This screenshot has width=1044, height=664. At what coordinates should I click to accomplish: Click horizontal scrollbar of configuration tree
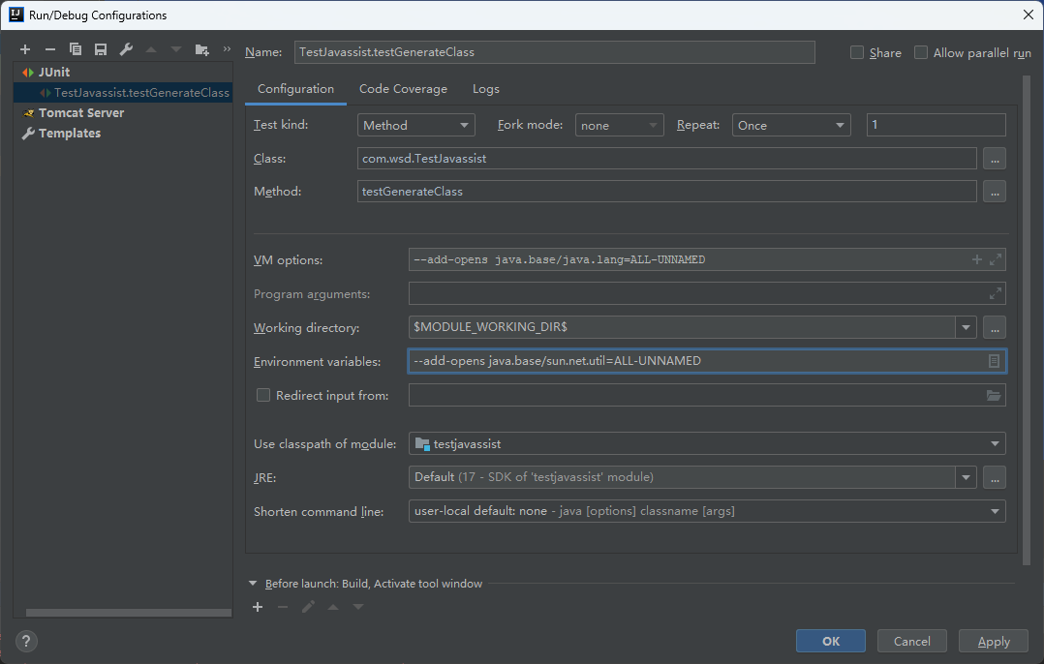pos(129,613)
